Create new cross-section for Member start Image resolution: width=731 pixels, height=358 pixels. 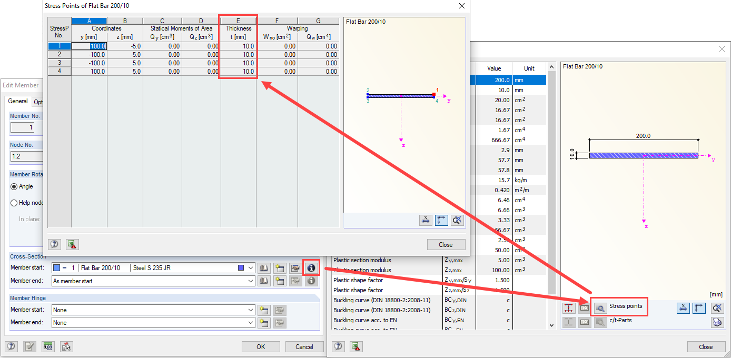(x=280, y=268)
